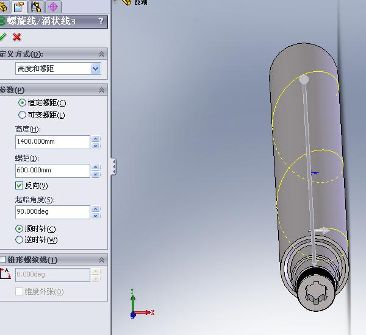Click the panel splitter collapse handle
366x335 pixels.
point(113,166)
